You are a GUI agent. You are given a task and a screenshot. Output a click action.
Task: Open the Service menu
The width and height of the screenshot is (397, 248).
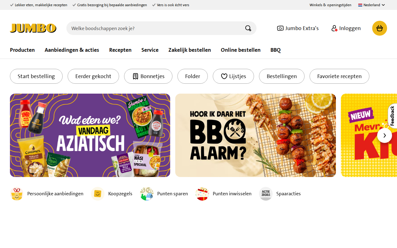[x=150, y=50]
